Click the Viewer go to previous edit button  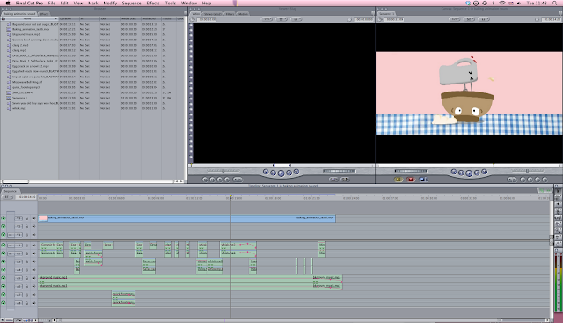coord(266,172)
